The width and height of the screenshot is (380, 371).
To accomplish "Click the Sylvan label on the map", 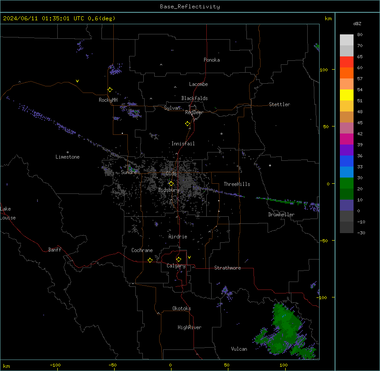I will pyautogui.click(x=172, y=108).
